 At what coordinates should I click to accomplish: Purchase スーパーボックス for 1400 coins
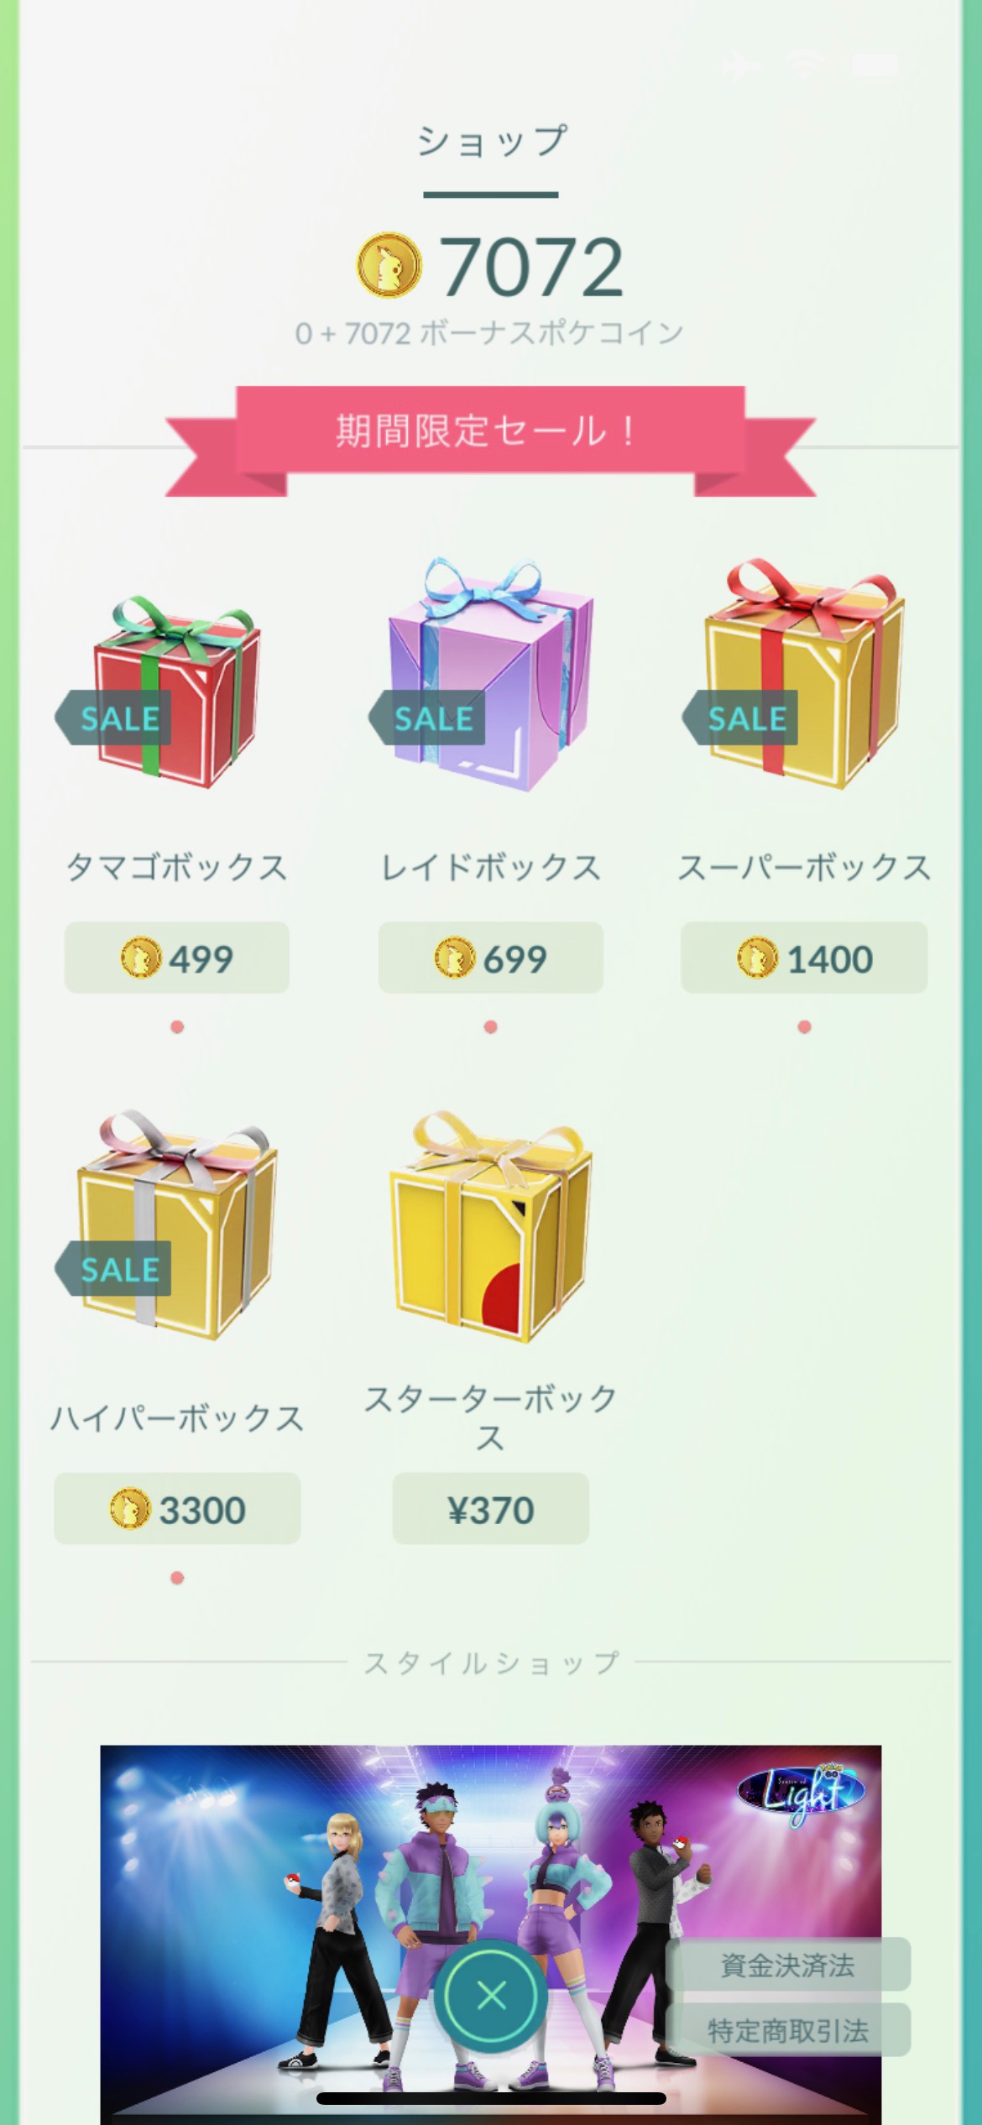pos(804,958)
